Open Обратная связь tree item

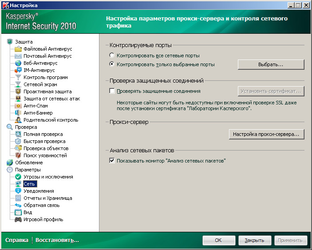point(42,205)
